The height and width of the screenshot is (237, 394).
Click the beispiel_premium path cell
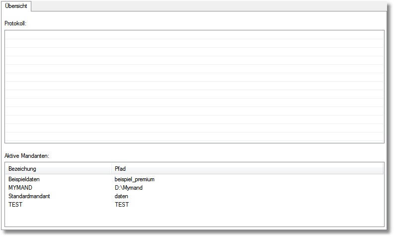click(135, 179)
